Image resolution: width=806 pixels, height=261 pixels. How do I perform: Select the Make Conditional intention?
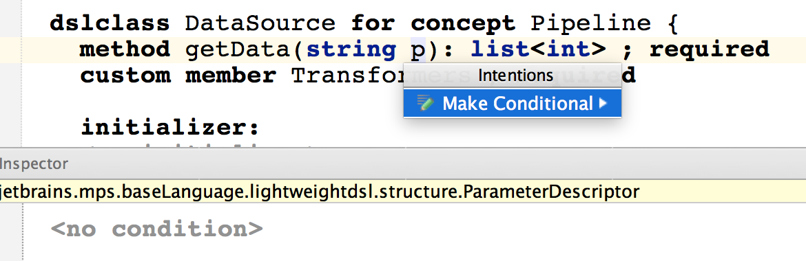pos(513,104)
